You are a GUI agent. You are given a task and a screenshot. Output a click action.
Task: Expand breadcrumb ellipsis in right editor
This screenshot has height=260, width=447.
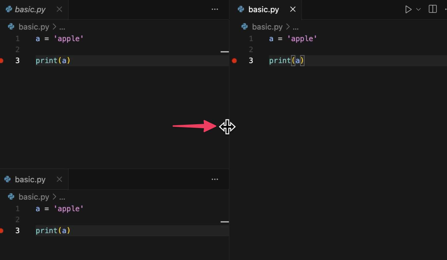click(x=296, y=27)
